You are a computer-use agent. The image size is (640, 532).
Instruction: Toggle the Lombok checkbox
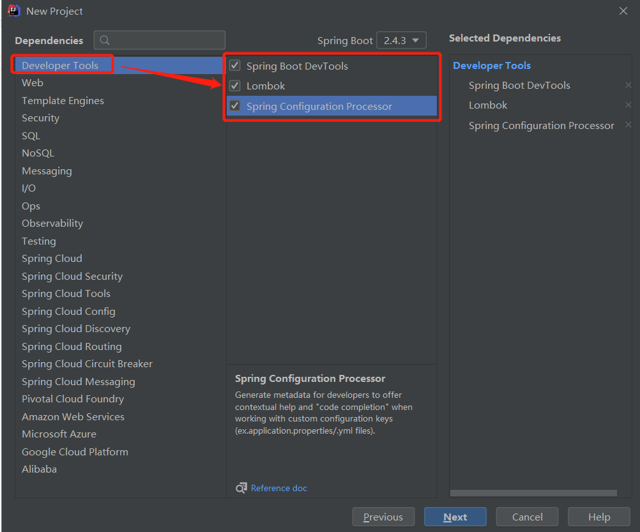click(x=234, y=86)
